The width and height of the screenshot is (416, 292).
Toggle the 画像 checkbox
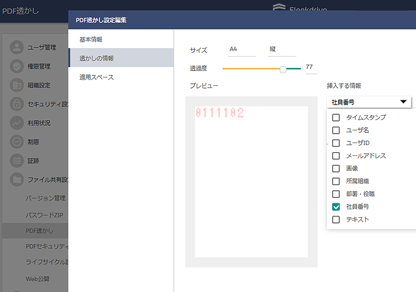tap(336, 168)
